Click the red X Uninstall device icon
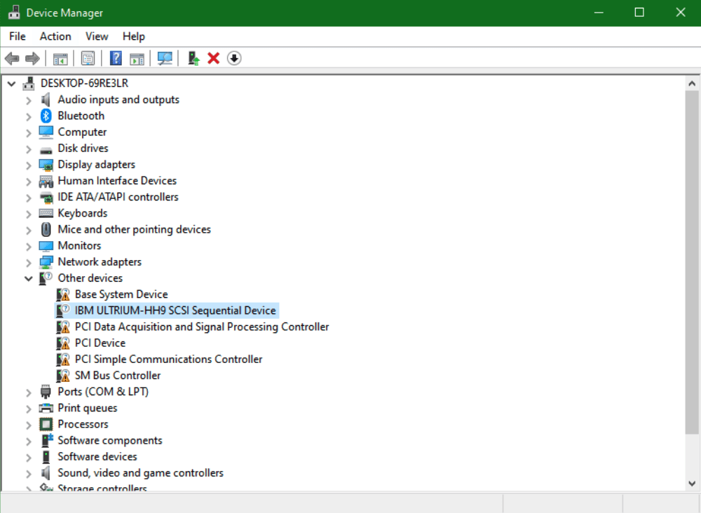 [x=214, y=58]
